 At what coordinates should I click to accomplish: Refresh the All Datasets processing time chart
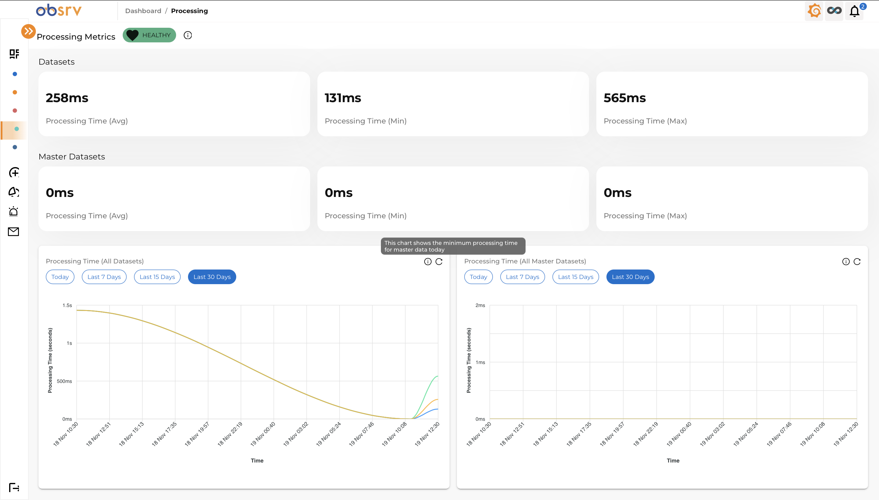[439, 262]
